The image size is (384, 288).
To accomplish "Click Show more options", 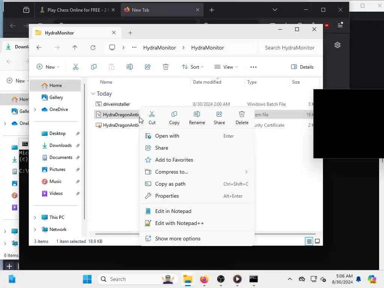I will click(x=196, y=238).
